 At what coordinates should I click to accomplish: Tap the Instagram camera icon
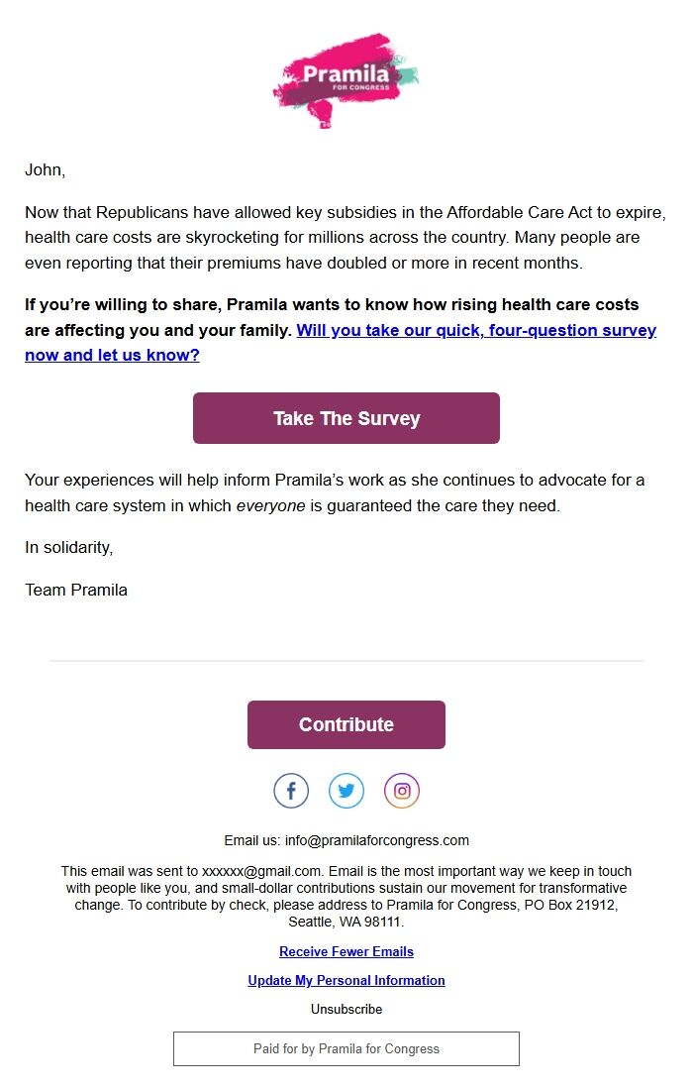[401, 790]
